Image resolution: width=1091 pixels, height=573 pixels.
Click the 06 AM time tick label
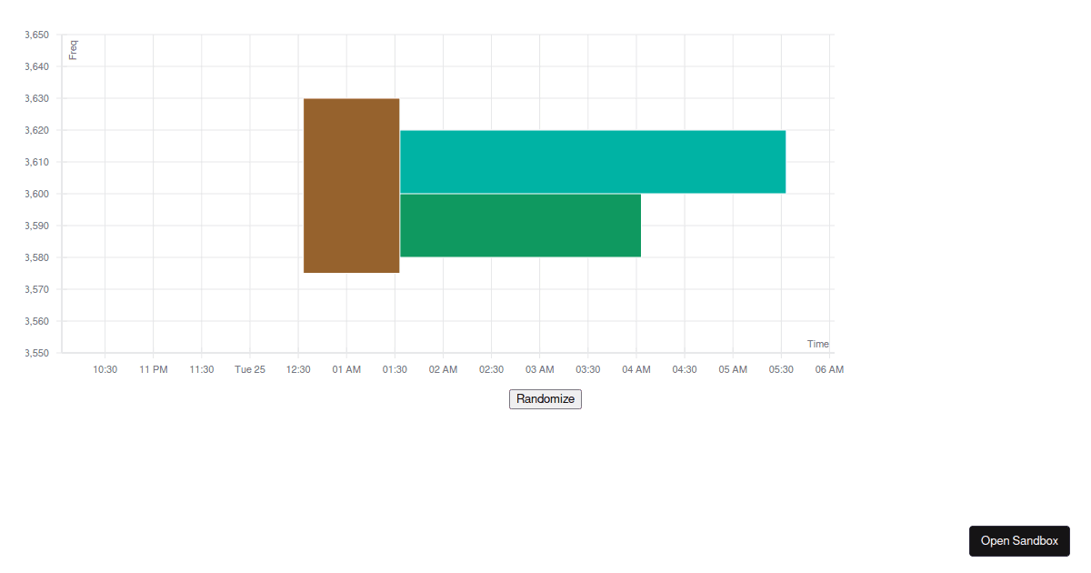click(x=829, y=369)
